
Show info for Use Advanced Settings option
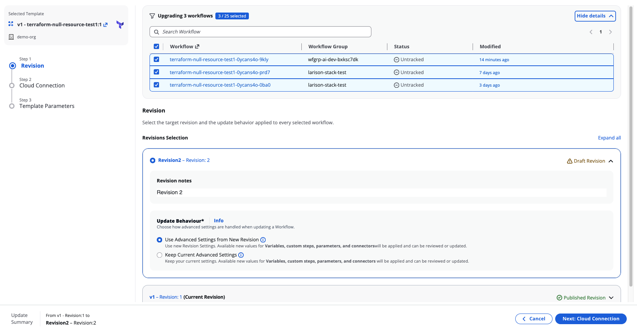pos(263,240)
